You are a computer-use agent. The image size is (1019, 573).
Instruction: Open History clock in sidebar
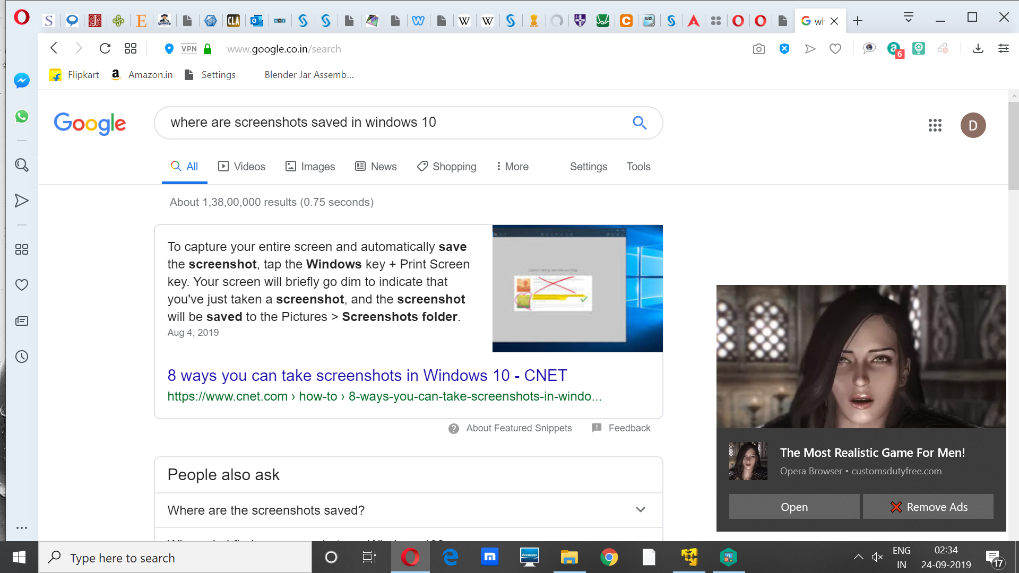(x=22, y=357)
